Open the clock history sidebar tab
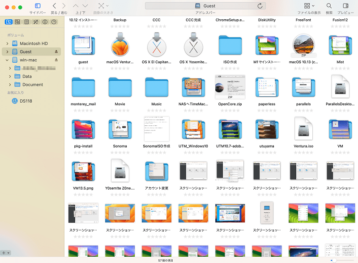The width and height of the screenshot is (358, 263). (54, 22)
